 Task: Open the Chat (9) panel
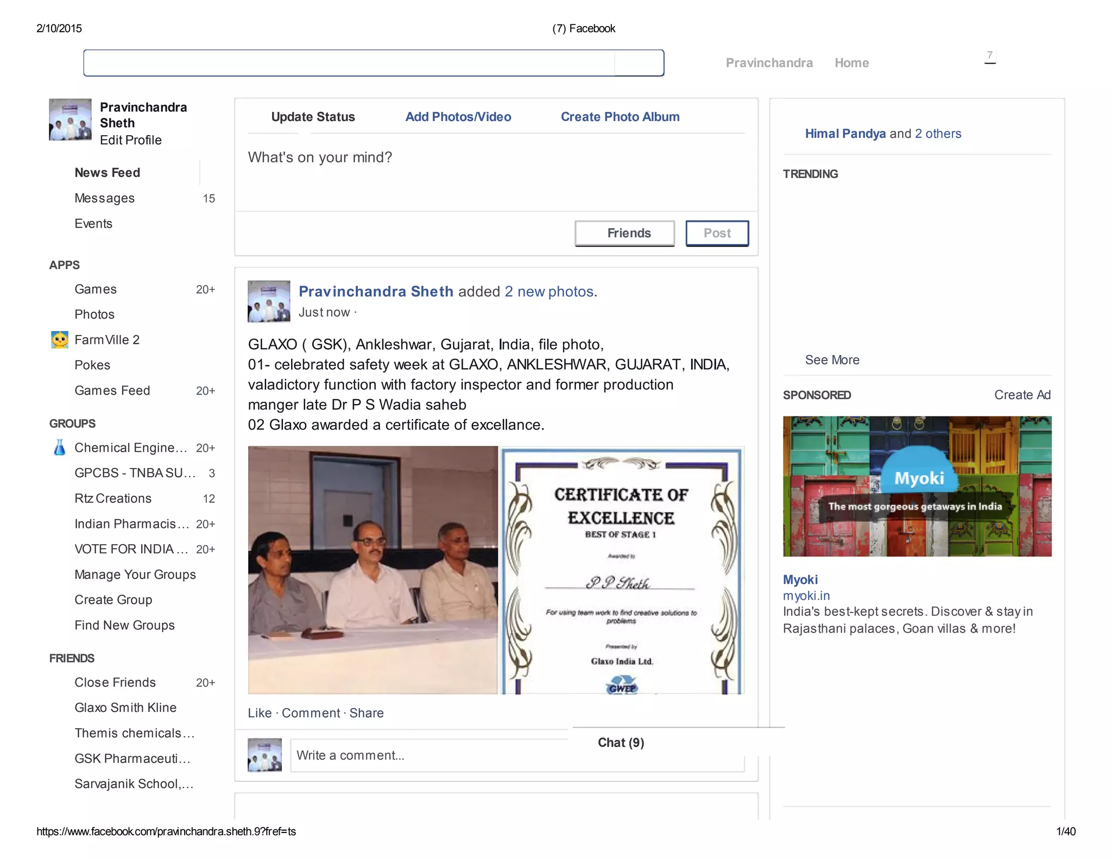coord(621,743)
